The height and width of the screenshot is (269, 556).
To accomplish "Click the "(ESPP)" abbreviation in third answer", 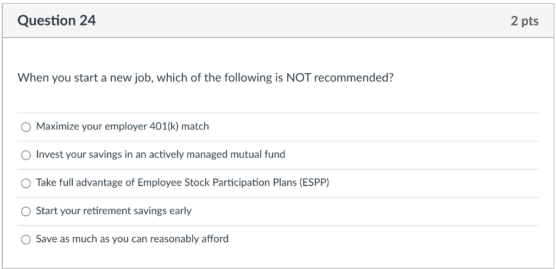I will point(314,183).
